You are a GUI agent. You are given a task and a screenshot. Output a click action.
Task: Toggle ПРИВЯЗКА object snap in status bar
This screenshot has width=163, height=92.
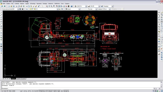pyautogui.click(x=42, y=91)
